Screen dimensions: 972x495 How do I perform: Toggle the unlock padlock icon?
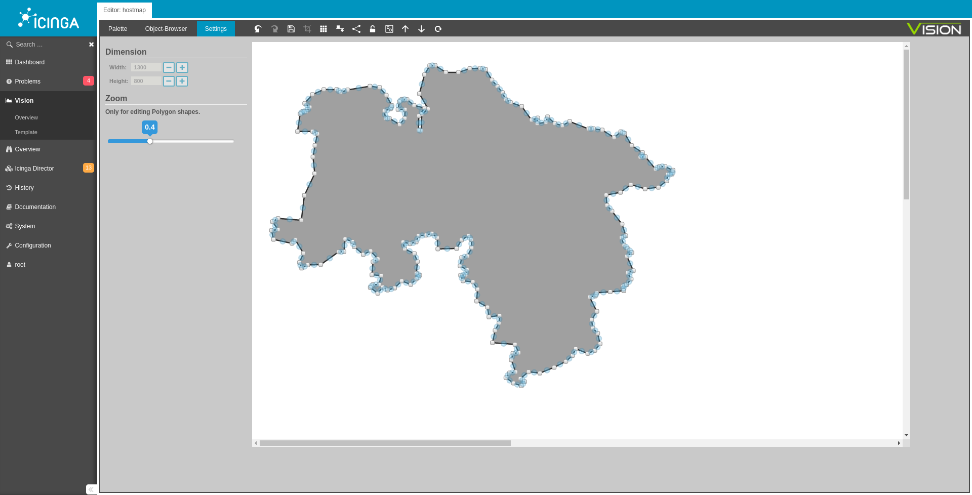point(373,29)
